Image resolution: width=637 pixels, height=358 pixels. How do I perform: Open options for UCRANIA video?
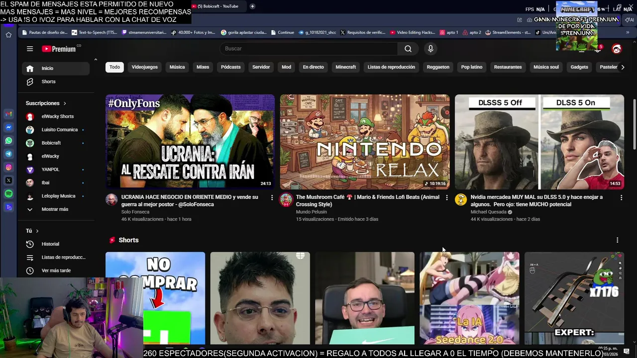pyautogui.click(x=272, y=198)
